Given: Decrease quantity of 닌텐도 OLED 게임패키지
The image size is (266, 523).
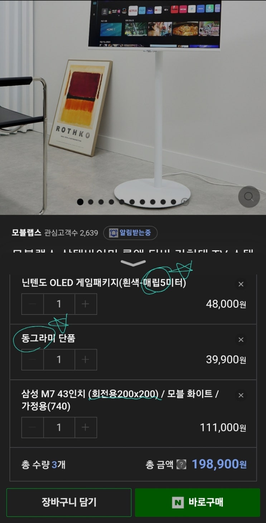Looking at the screenshot, I should coord(33,304).
